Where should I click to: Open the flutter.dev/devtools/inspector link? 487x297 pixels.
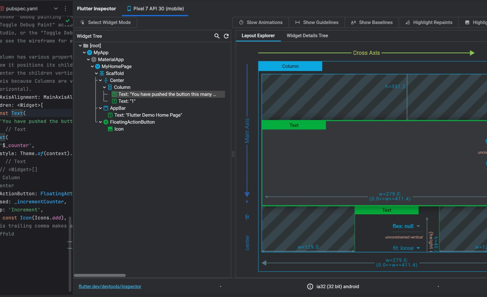pos(110,286)
